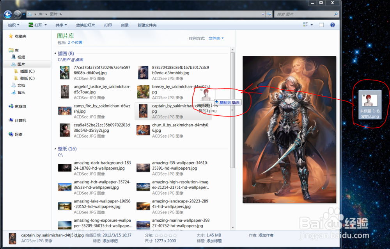Select angelof_justice_by_sakimichan thumbnail

65,91
